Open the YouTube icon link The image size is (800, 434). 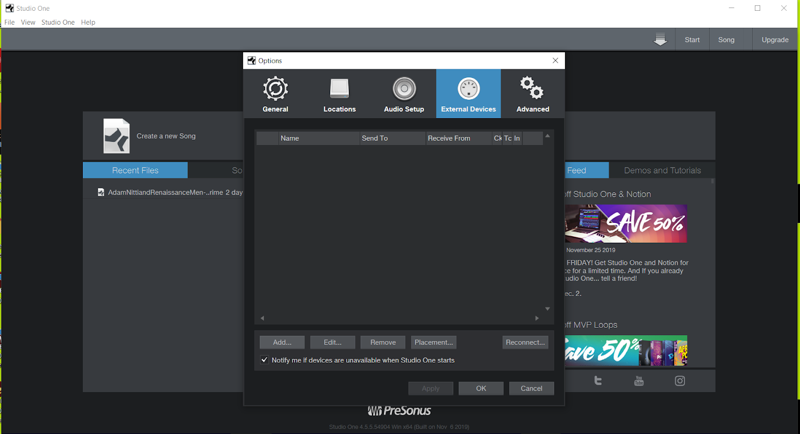pyautogui.click(x=639, y=381)
